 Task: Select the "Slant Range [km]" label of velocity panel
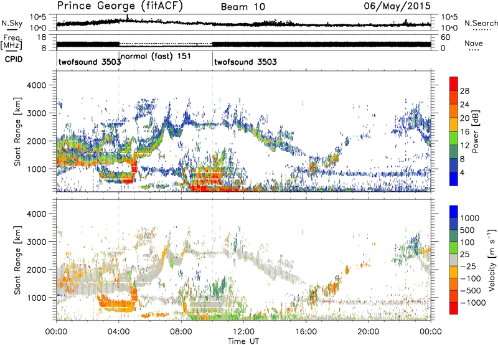pos(17,260)
